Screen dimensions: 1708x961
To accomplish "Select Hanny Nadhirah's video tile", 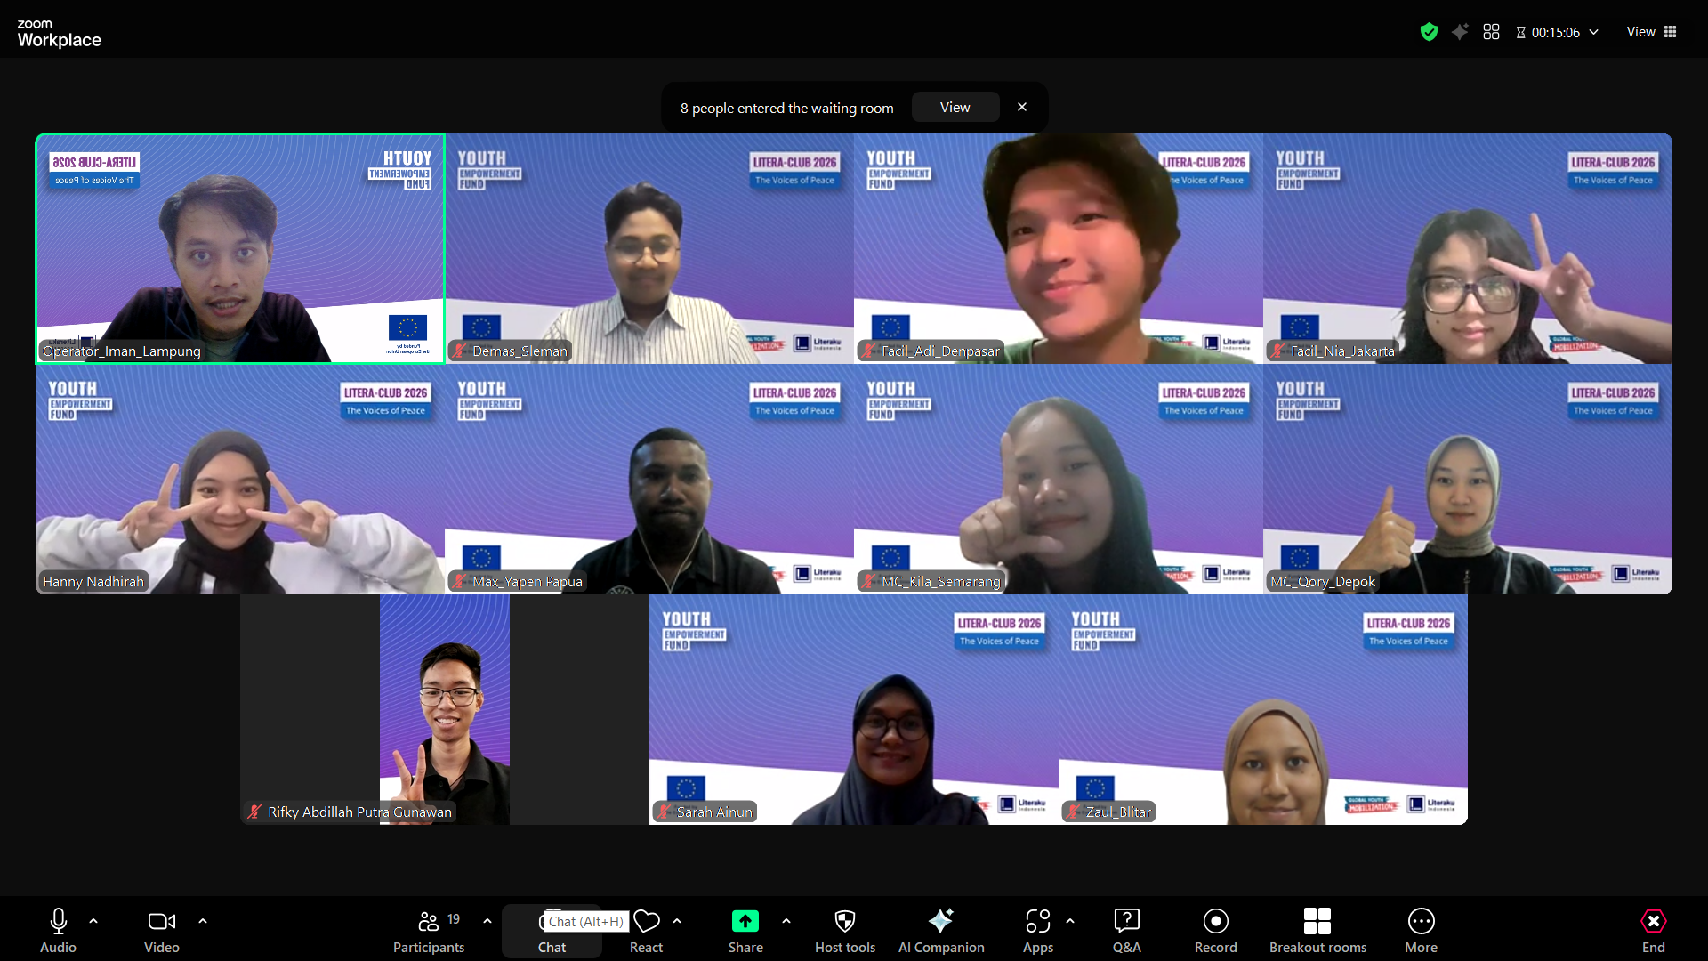I will coord(240,480).
